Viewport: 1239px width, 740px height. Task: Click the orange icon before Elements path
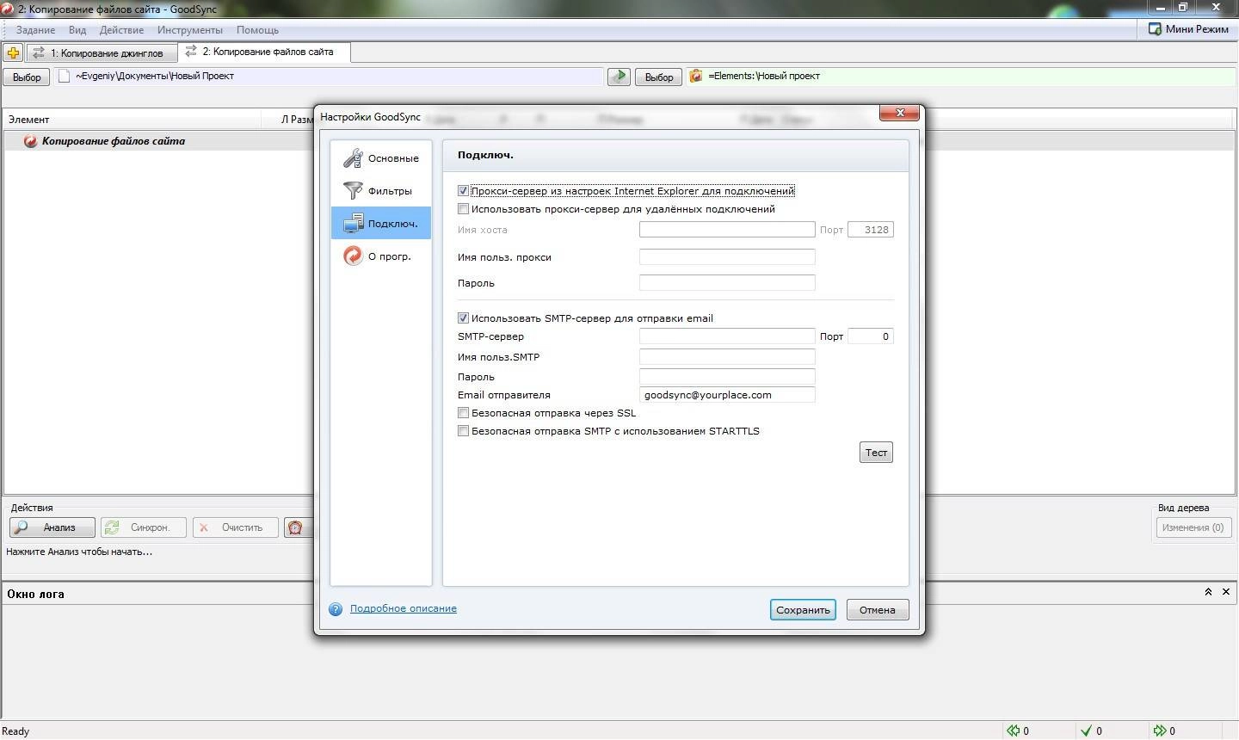pos(696,77)
